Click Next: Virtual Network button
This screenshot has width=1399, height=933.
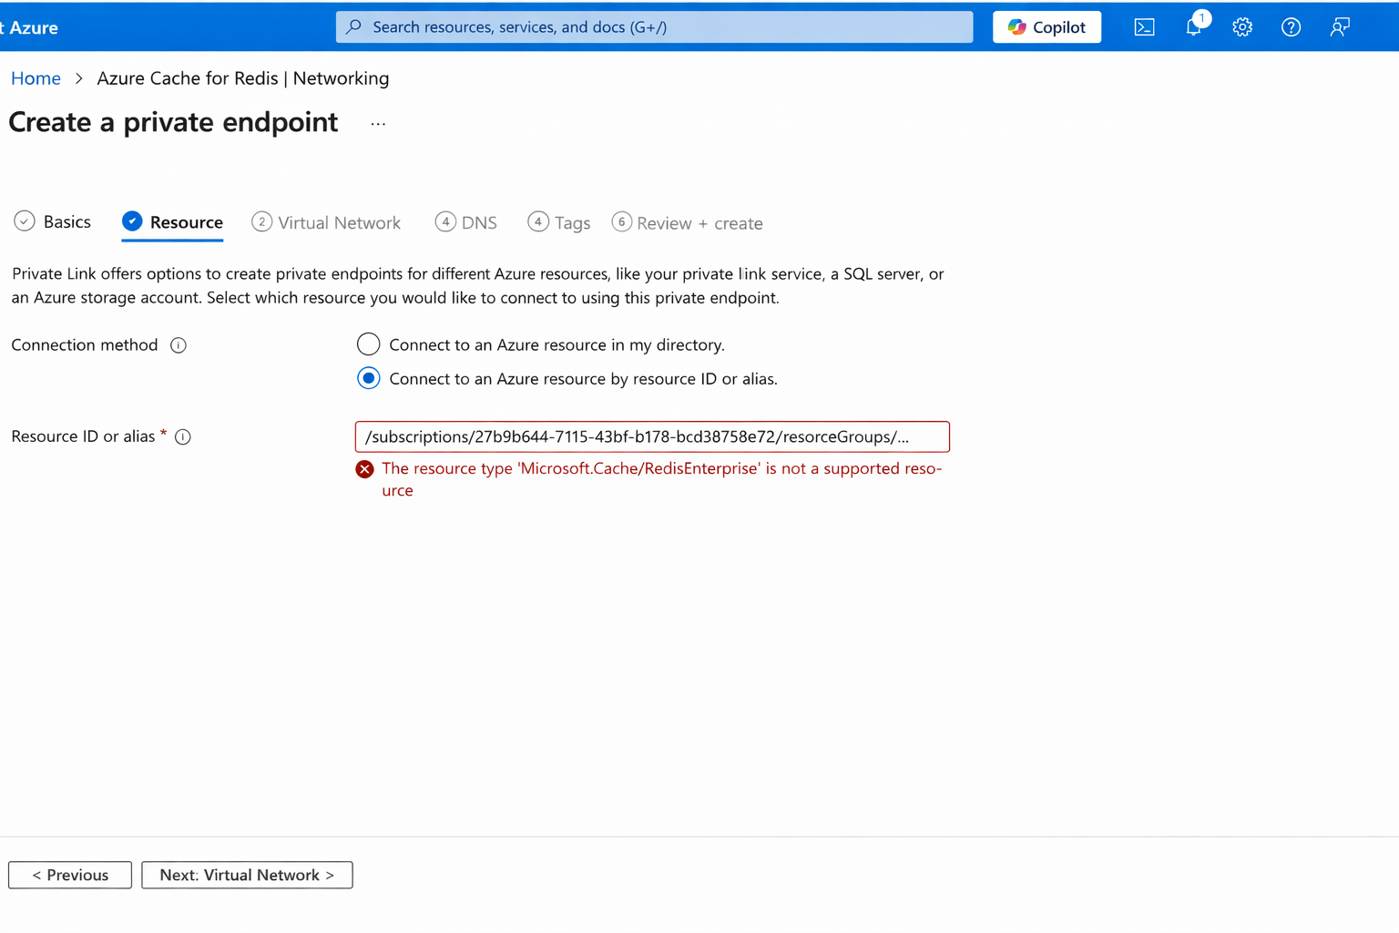tap(247, 875)
